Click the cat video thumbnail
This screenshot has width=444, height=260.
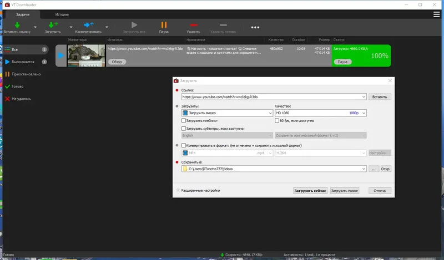point(86,56)
